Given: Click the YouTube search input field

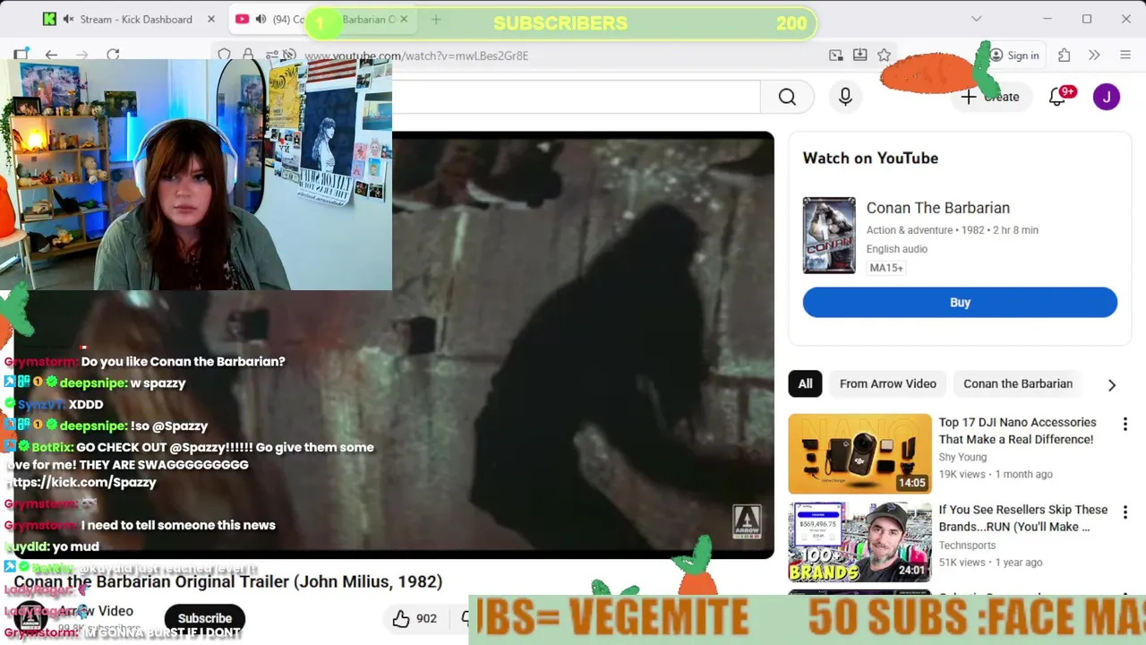Looking at the screenshot, I should tap(576, 97).
